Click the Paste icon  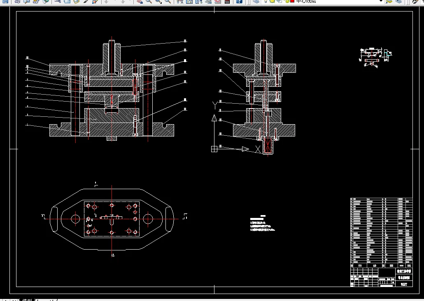point(76,1)
